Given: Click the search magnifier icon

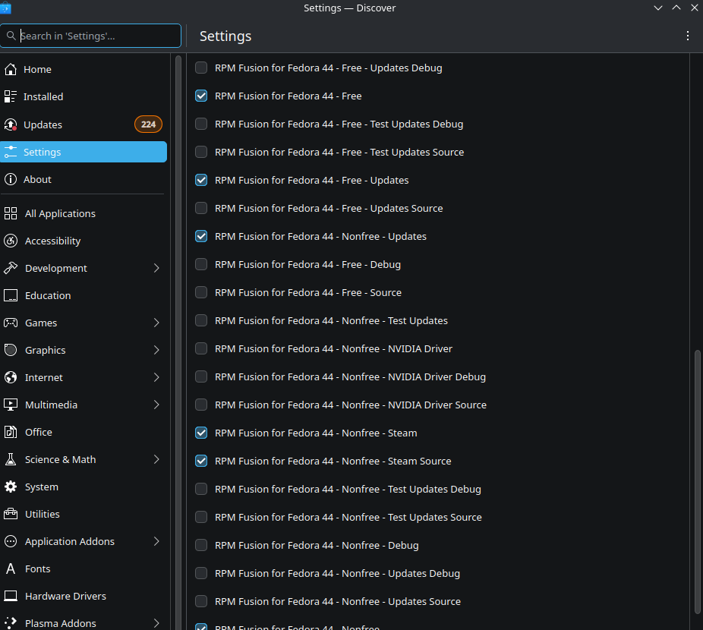Looking at the screenshot, I should click(11, 36).
